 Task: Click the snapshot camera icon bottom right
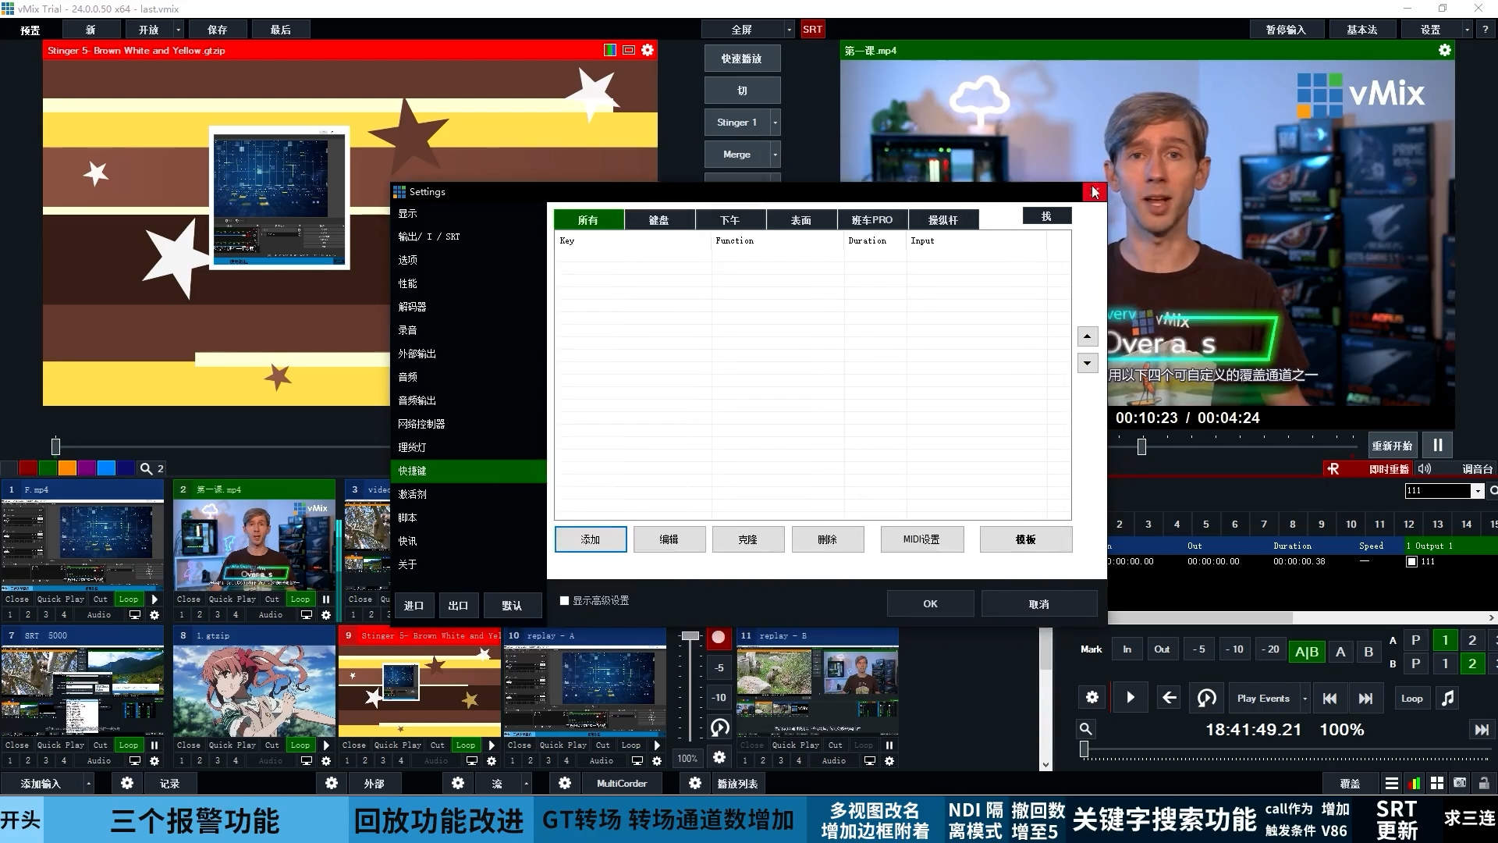(1461, 783)
